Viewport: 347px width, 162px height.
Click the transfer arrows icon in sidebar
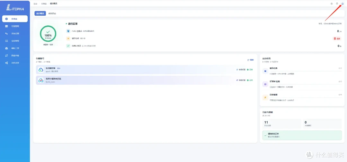(6, 55)
